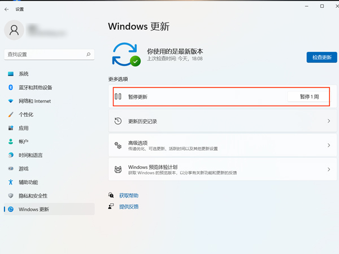Focus the 查找设置 search field

click(49, 54)
